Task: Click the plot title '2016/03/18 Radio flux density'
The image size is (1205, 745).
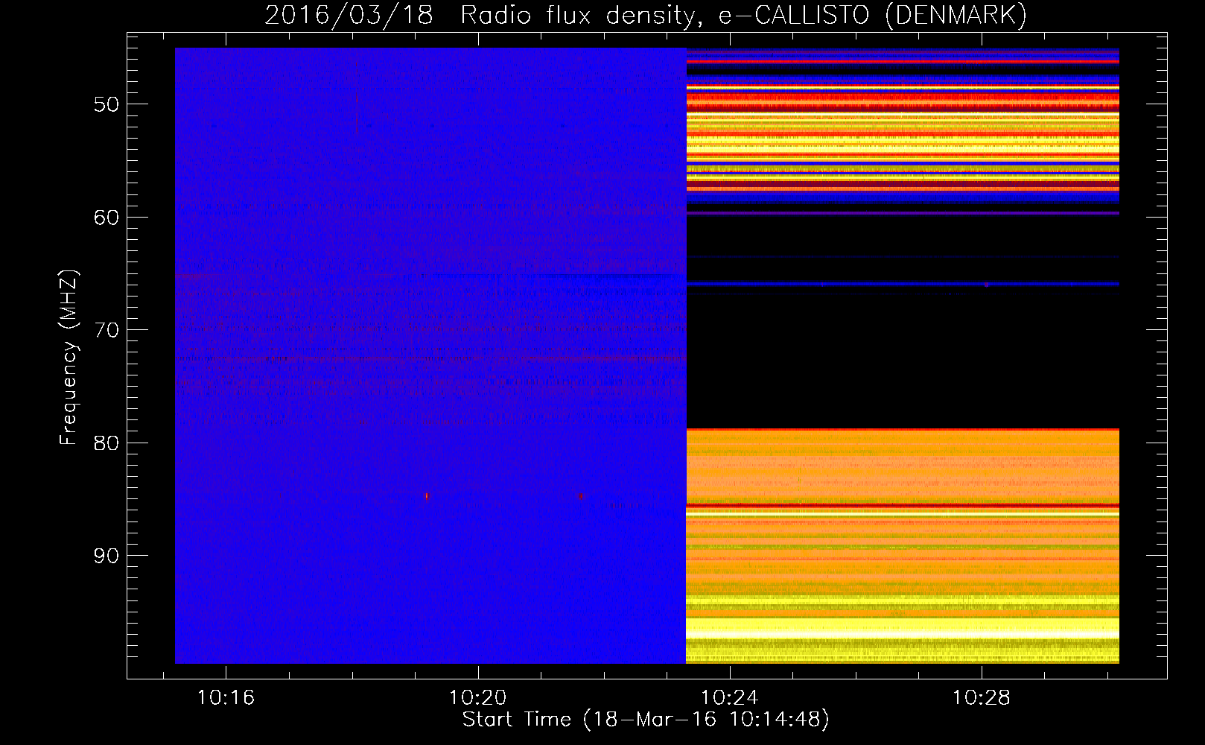Action: [x=646, y=14]
